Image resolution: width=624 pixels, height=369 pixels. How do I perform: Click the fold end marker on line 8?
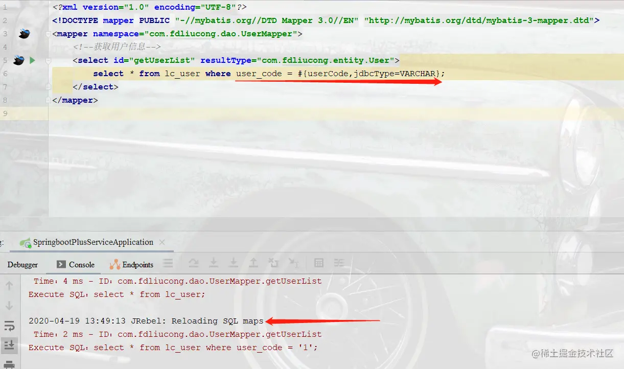tap(49, 100)
